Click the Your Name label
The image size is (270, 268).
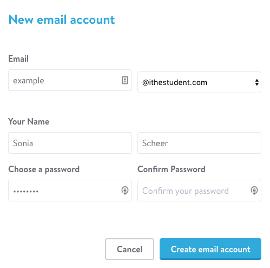(29, 121)
